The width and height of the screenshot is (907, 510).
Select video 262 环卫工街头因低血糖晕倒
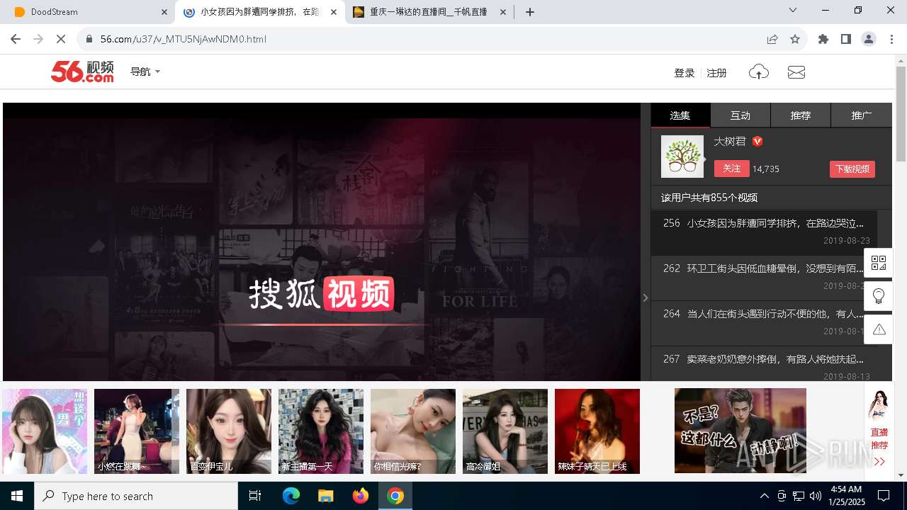(764, 278)
